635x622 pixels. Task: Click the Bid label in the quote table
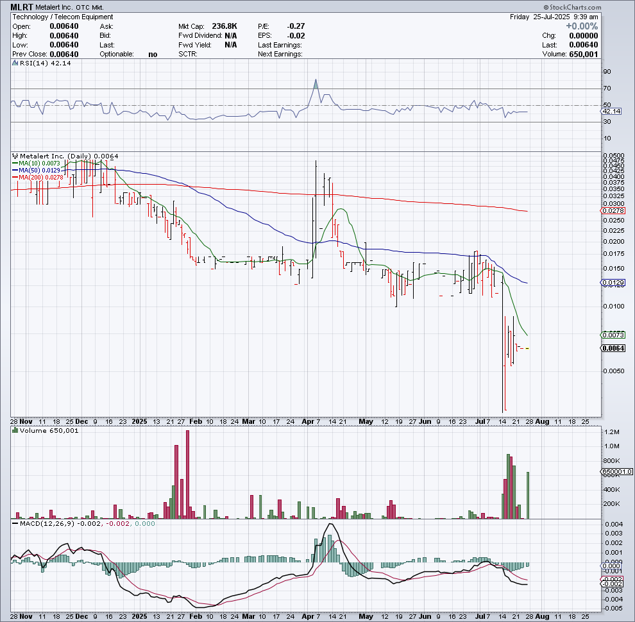(105, 36)
